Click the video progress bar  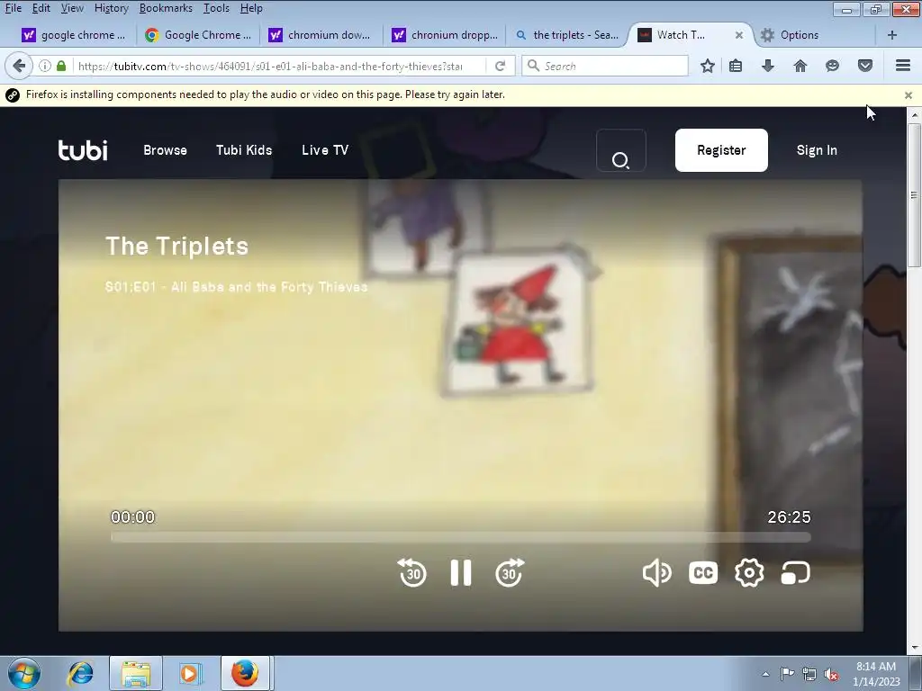460,537
